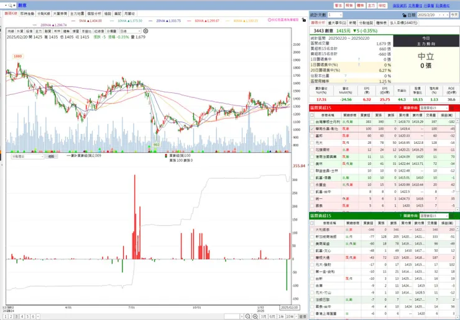
Task: Click help icon beside 佔股本比重
Action: (345, 76)
